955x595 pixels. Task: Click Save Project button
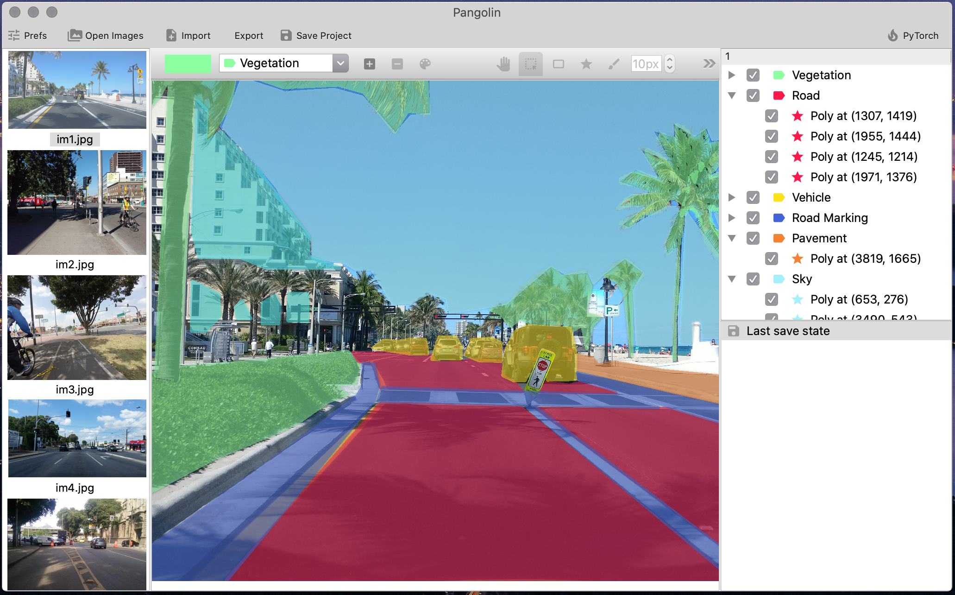(316, 36)
